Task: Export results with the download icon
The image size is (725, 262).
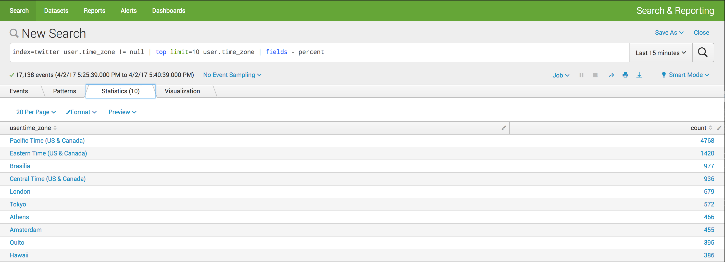Action: coord(639,75)
